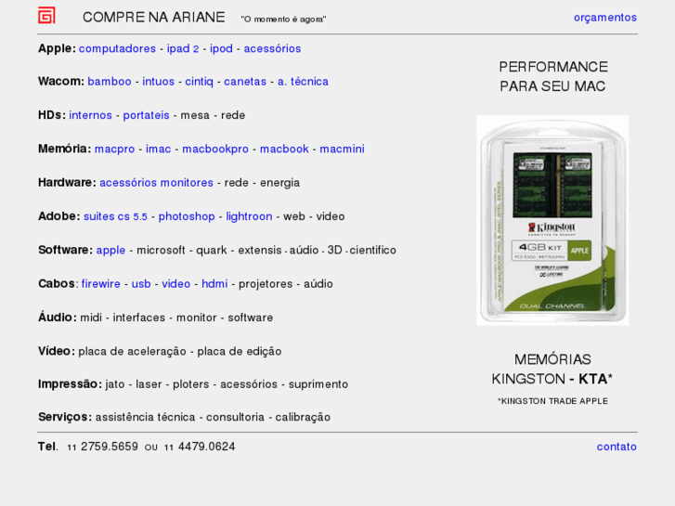
Task: Go to the ipad 2 page
Action: [x=183, y=48]
